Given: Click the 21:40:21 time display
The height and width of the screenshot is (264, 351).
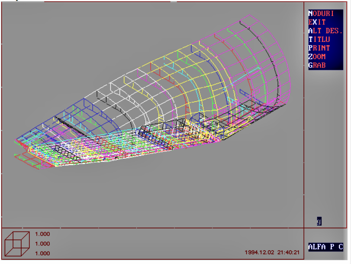Looking at the screenshot, I should tap(288, 252).
